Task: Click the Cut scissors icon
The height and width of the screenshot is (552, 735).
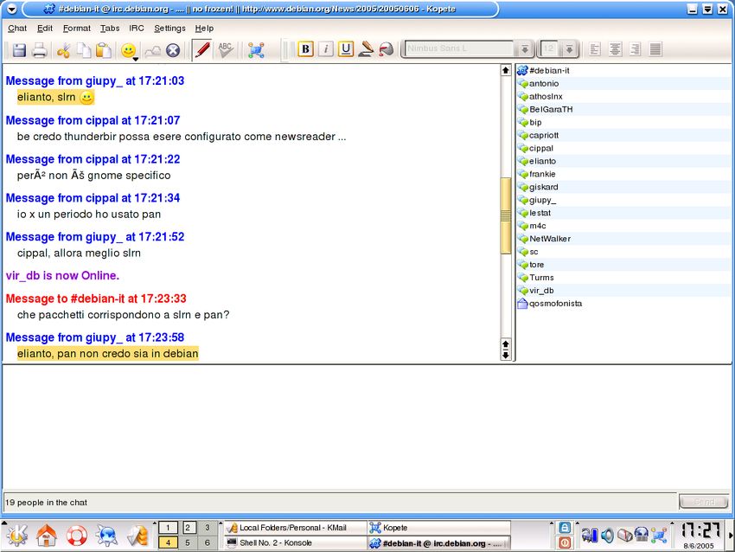Action: pos(63,50)
